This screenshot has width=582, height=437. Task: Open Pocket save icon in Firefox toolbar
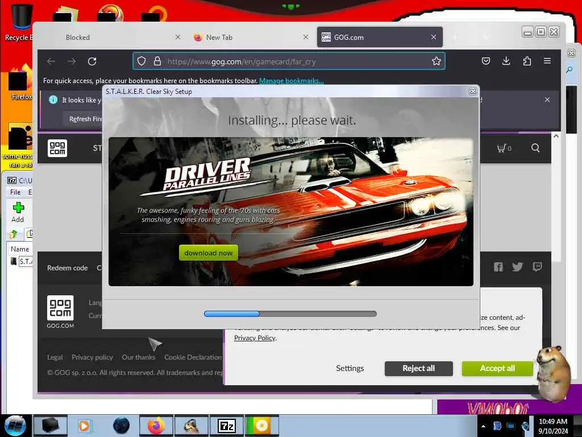click(x=486, y=61)
